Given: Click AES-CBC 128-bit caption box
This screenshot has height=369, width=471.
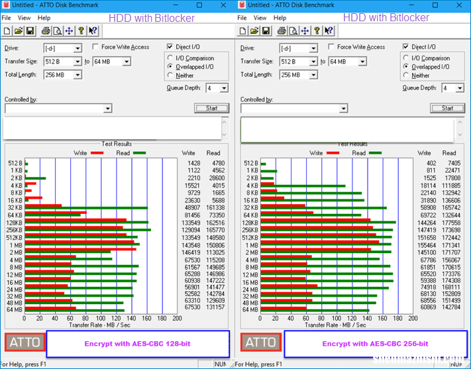Looking at the screenshot, I should (138, 344).
